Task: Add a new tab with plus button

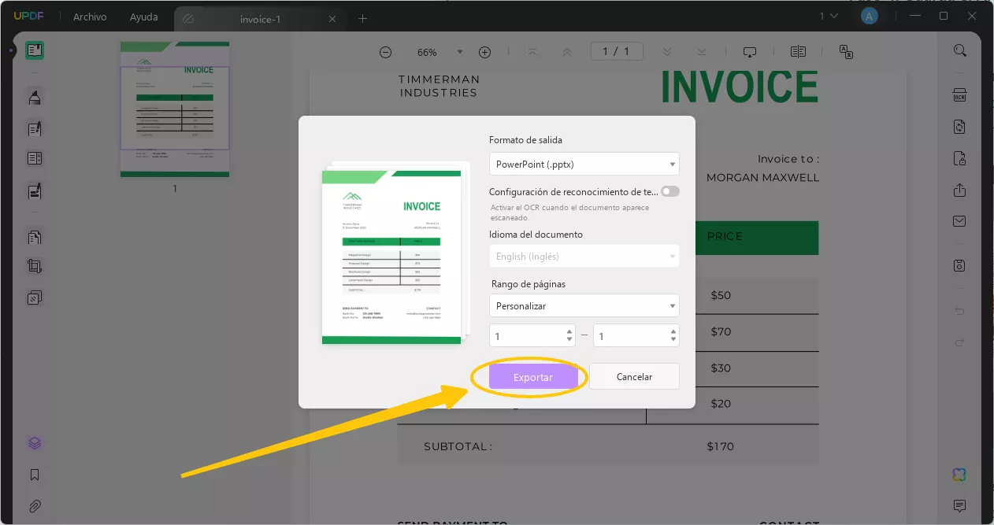Action: tap(362, 18)
